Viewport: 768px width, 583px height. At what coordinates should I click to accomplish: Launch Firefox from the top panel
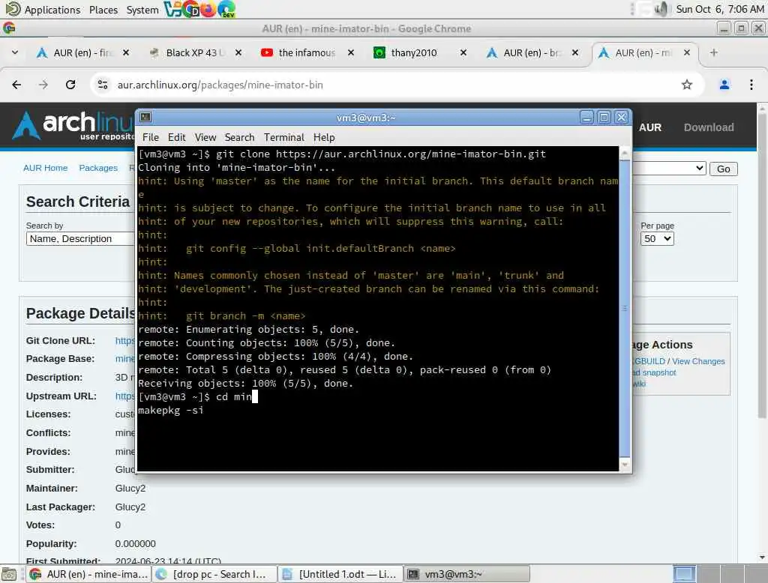click(x=208, y=9)
